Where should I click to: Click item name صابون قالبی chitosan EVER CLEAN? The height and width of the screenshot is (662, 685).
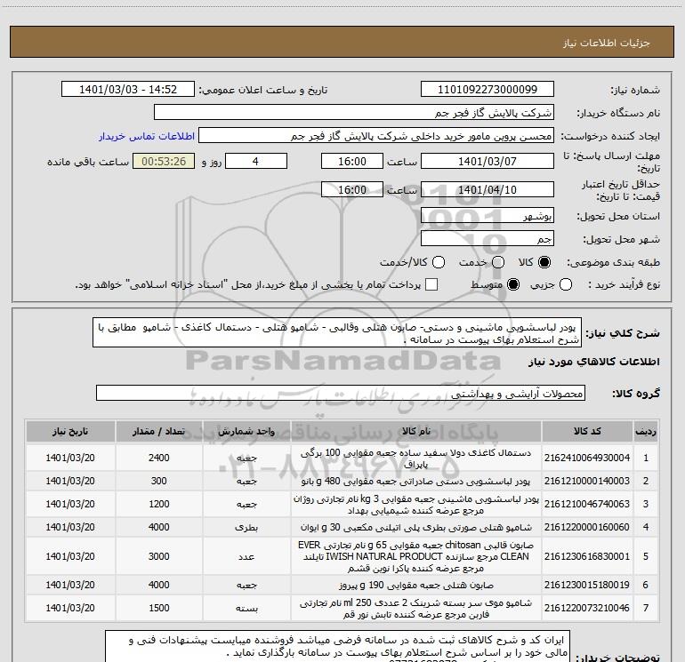(416, 556)
